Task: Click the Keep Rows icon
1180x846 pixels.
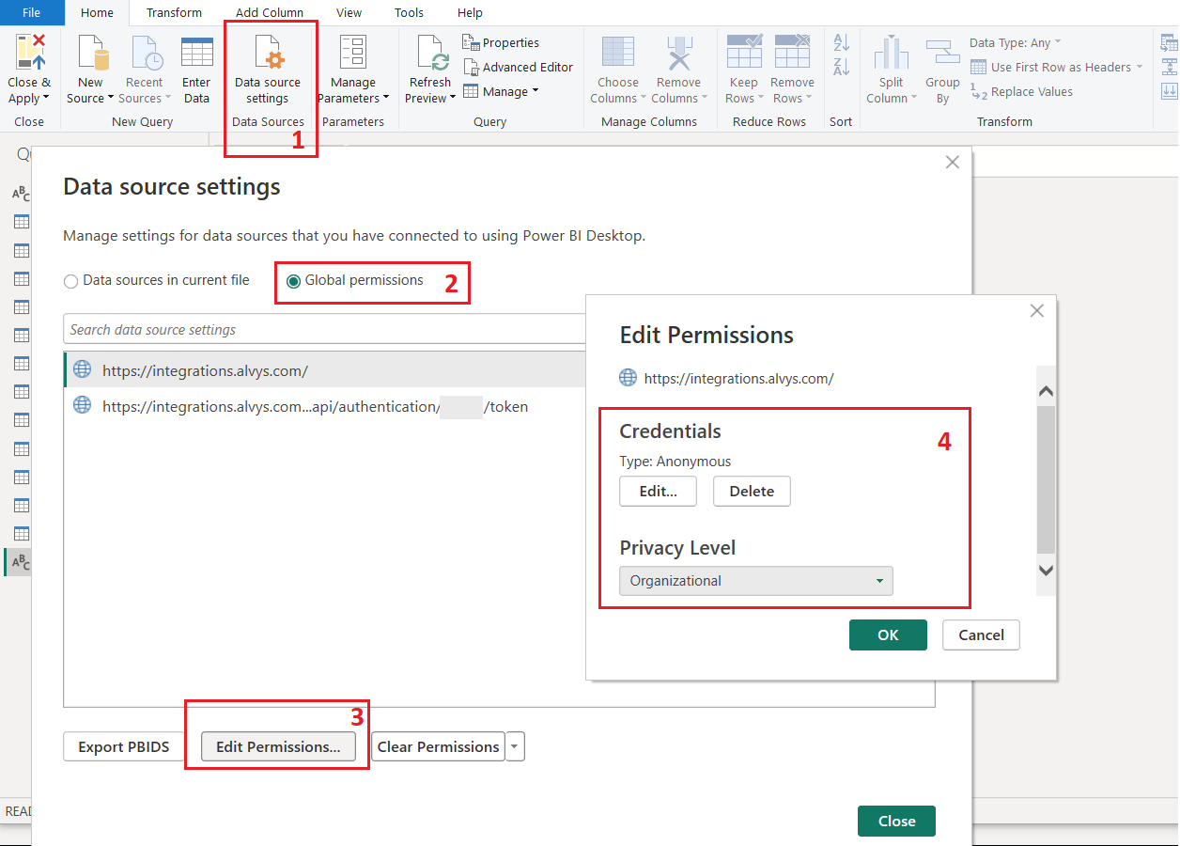Action: (x=744, y=53)
